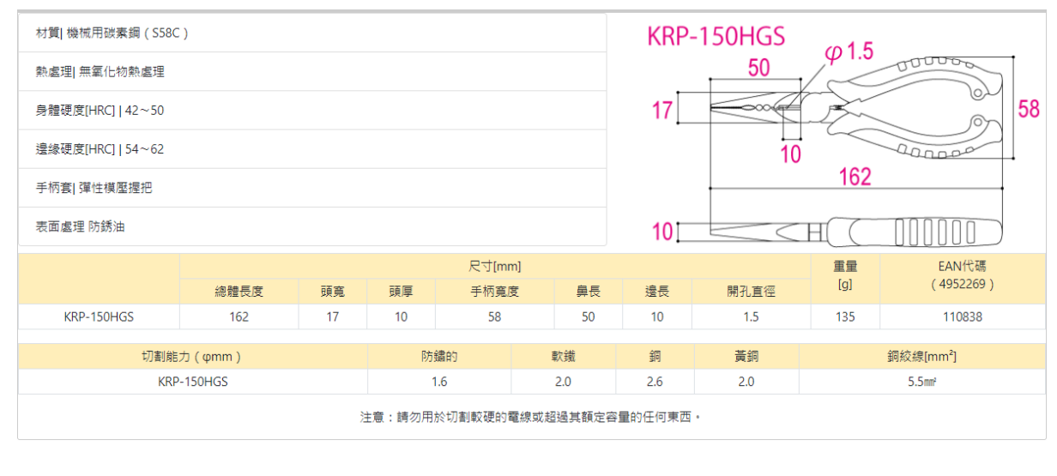Click the 尺寸[mm] table header
This screenshot has width=1057, height=476.
click(x=495, y=266)
